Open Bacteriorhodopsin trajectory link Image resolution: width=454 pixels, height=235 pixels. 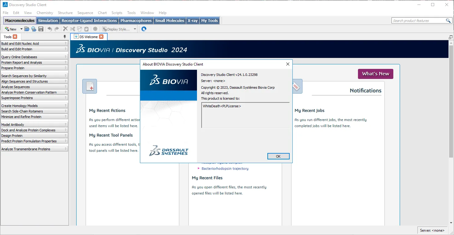pos(225,169)
